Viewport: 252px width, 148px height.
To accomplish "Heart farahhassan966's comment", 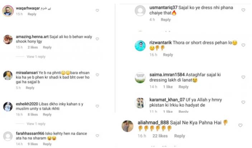I will click(97, 136).
